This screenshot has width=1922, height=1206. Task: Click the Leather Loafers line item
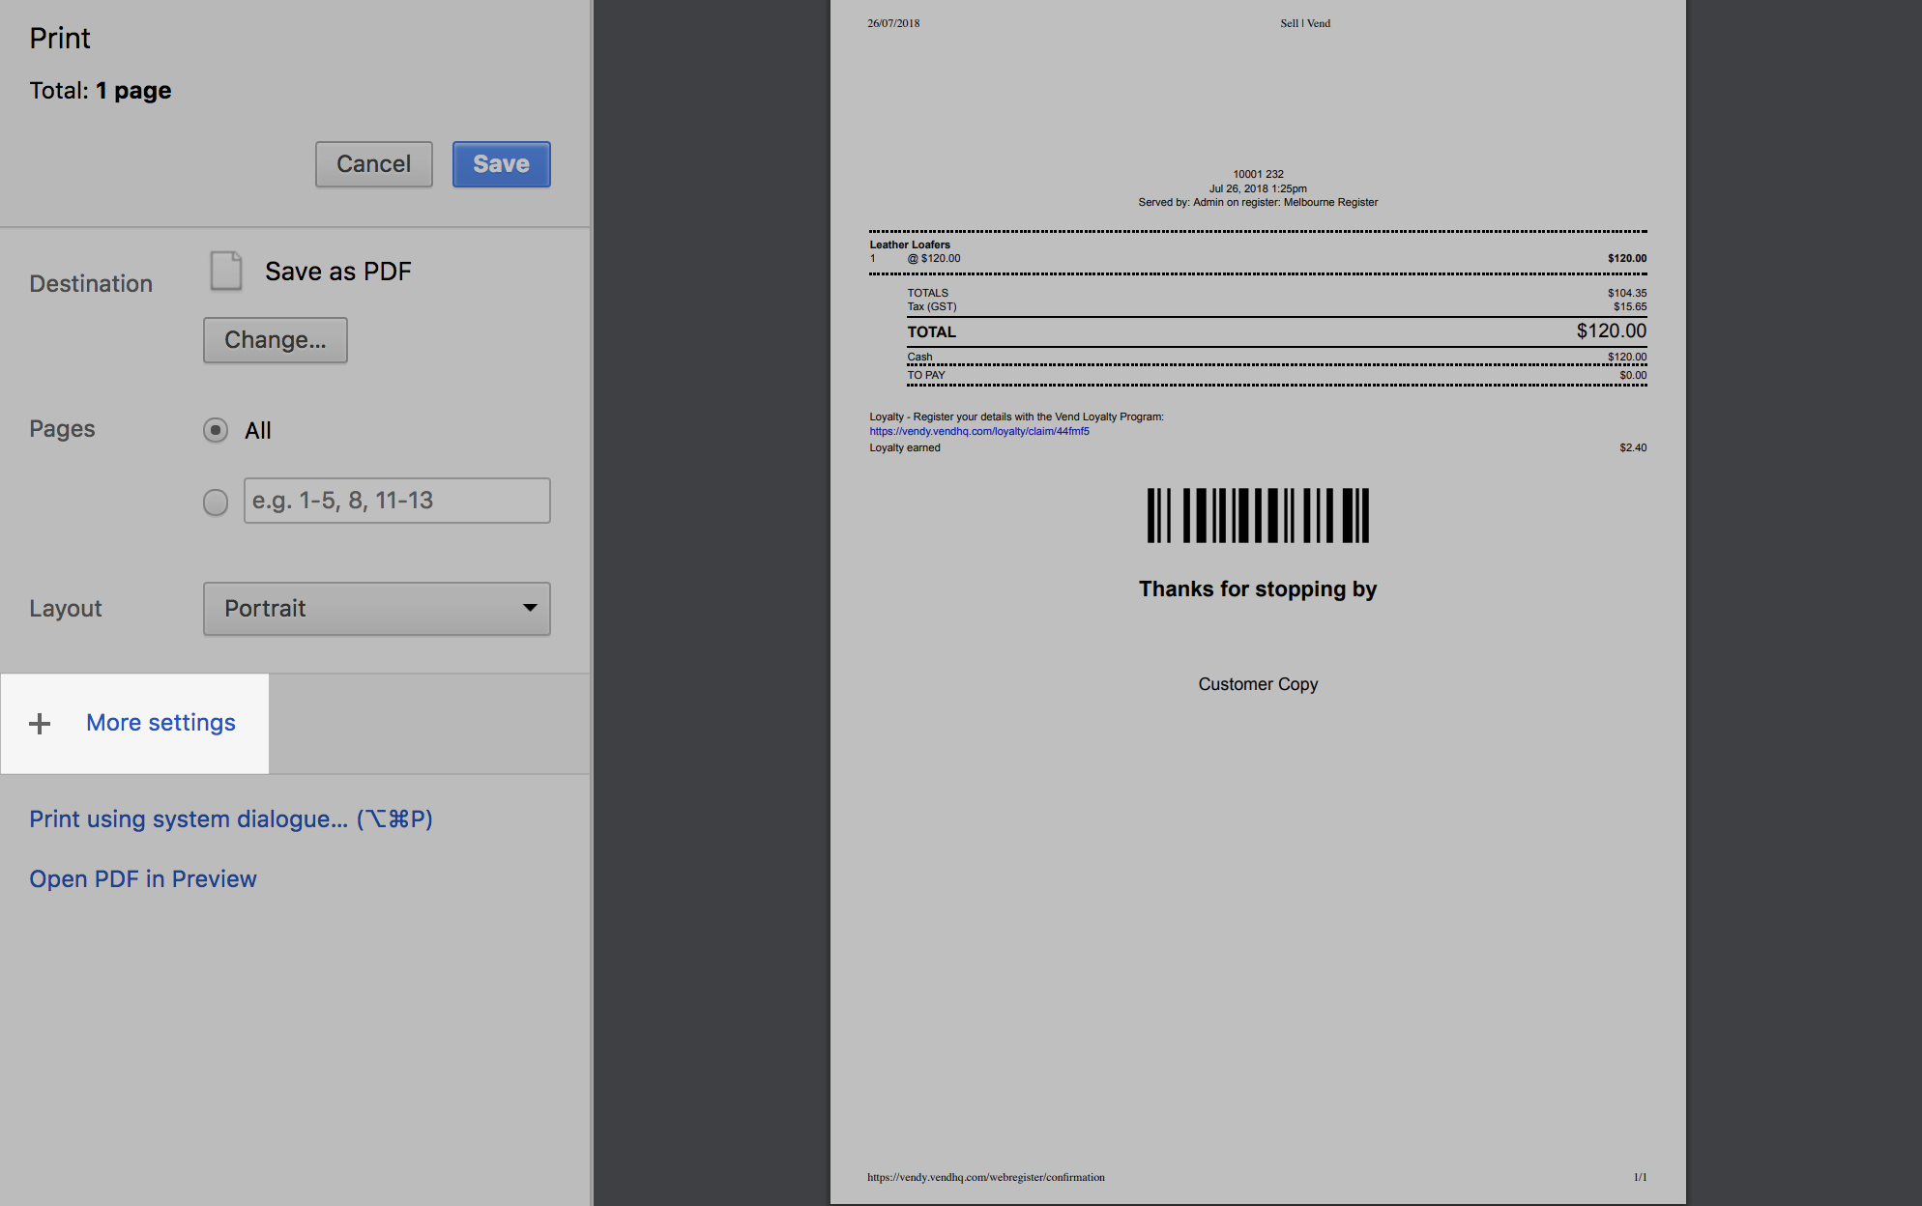[x=910, y=245]
